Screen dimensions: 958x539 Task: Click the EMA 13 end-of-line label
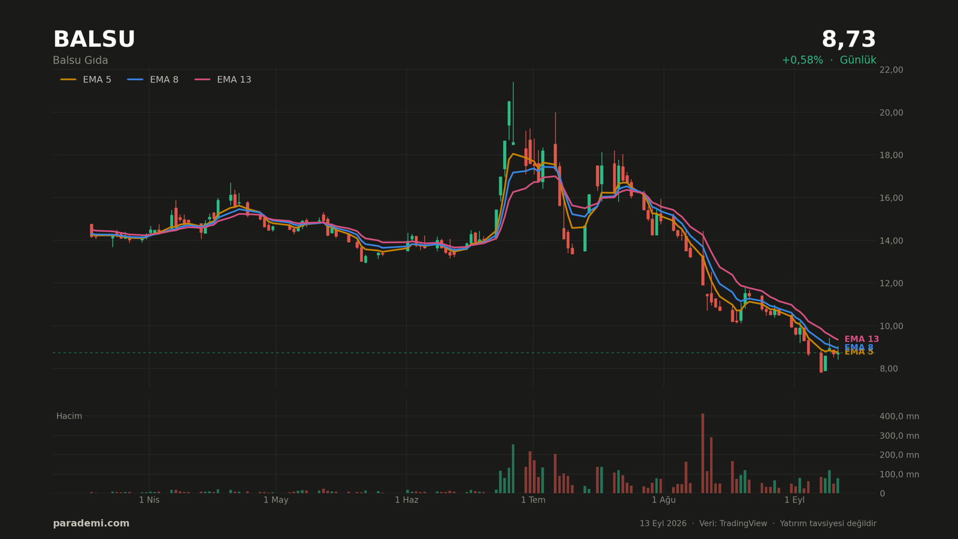point(862,340)
